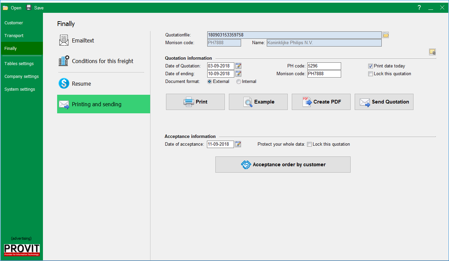The width and height of the screenshot is (449, 261).
Task: Click into the PH code input field
Action: tap(324, 66)
